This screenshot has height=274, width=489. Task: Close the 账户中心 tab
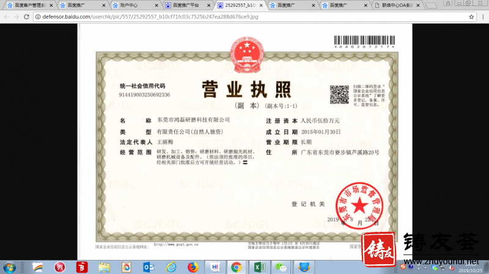(156, 5)
